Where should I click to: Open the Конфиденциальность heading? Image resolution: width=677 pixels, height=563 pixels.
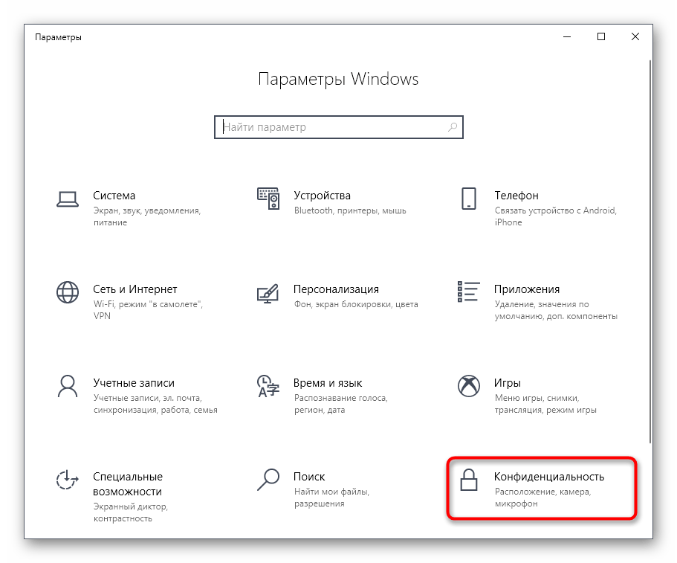549,477
